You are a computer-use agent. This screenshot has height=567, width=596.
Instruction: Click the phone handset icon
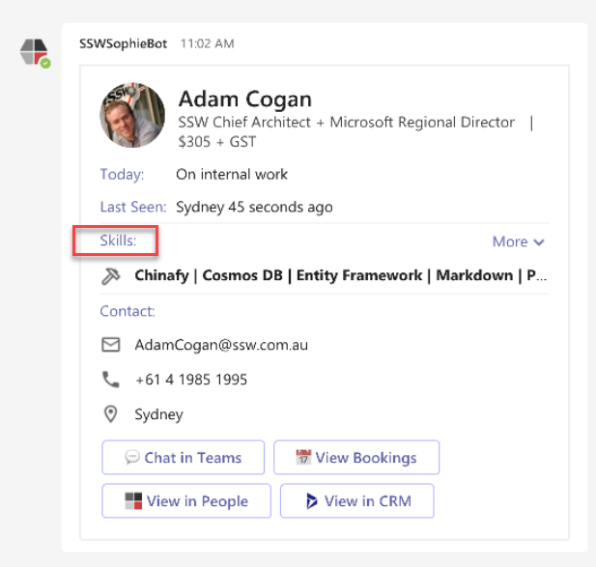tap(111, 380)
